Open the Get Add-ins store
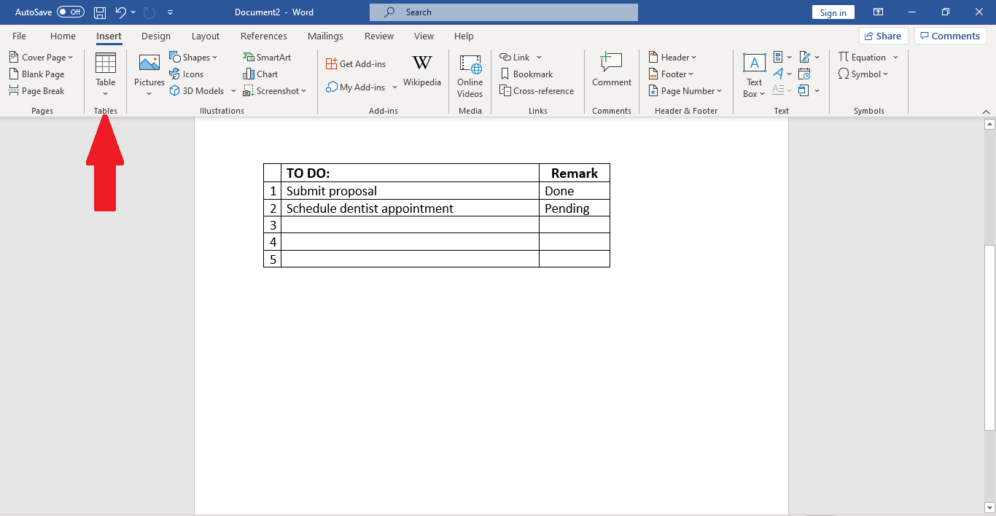 pyautogui.click(x=357, y=63)
